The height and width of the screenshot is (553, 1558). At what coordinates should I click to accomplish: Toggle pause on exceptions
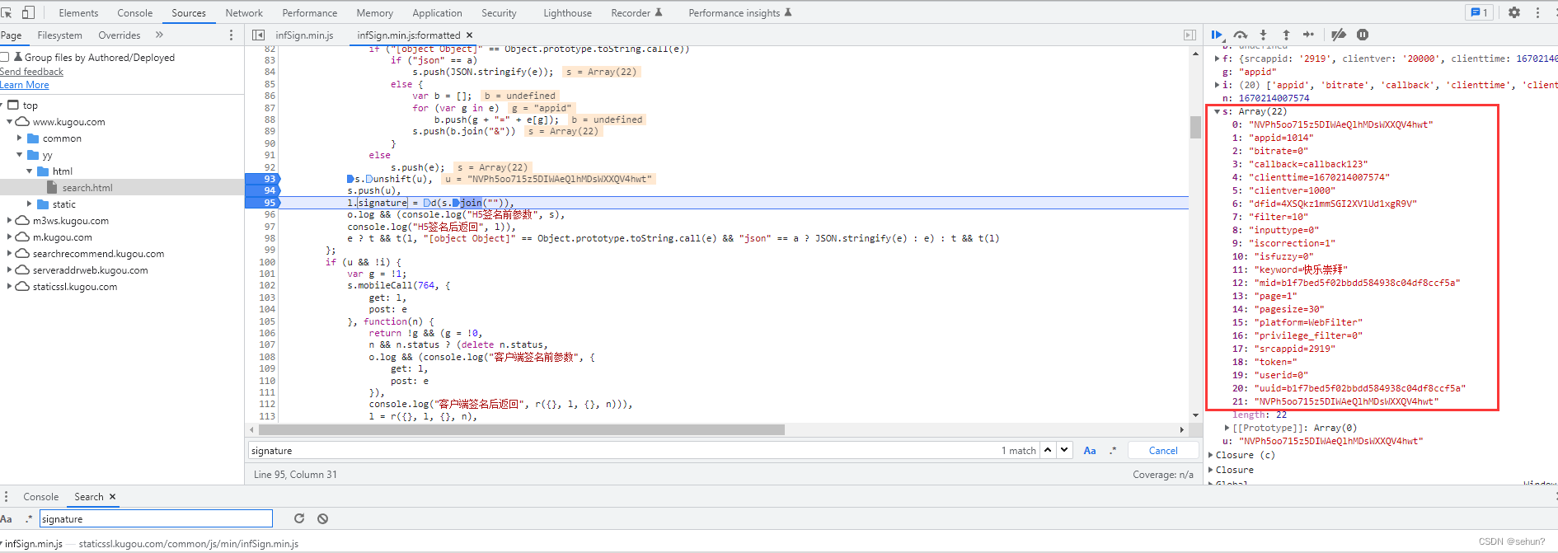pyautogui.click(x=1363, y=35)
